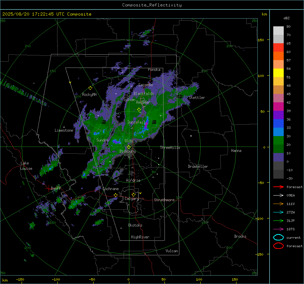Click the Stettler city label
304x284 pixels.
pos(197,98)
